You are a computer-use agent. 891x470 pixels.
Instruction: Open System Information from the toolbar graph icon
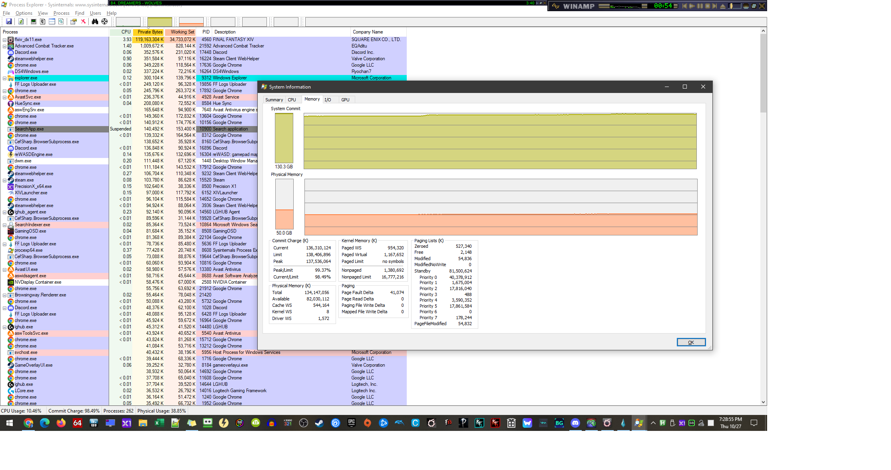33,22
